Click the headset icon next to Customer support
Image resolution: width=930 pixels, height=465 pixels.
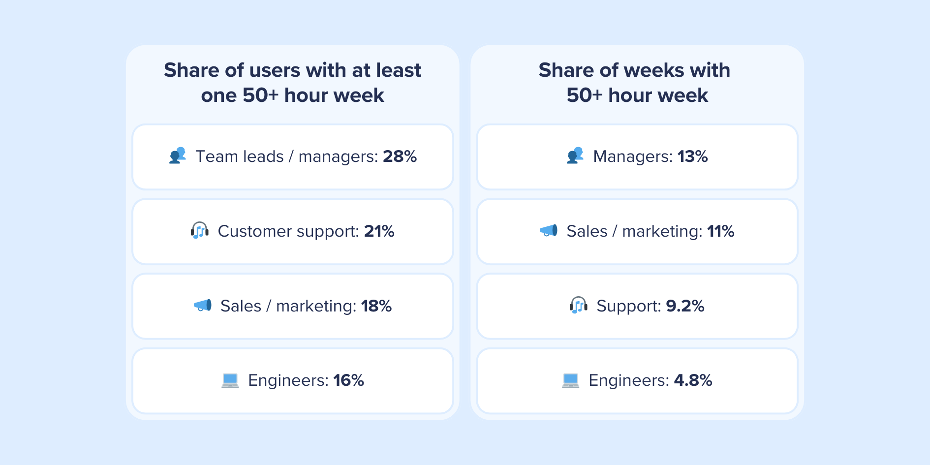click(199, 230)
